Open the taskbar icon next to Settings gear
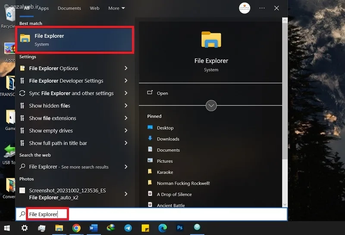Screen dimensions: 345x235 tap(41, 229)
